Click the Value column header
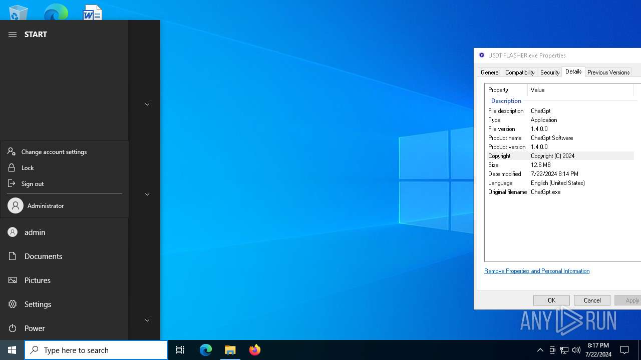Screen dimensions: 641x360 tap(581, 90)
